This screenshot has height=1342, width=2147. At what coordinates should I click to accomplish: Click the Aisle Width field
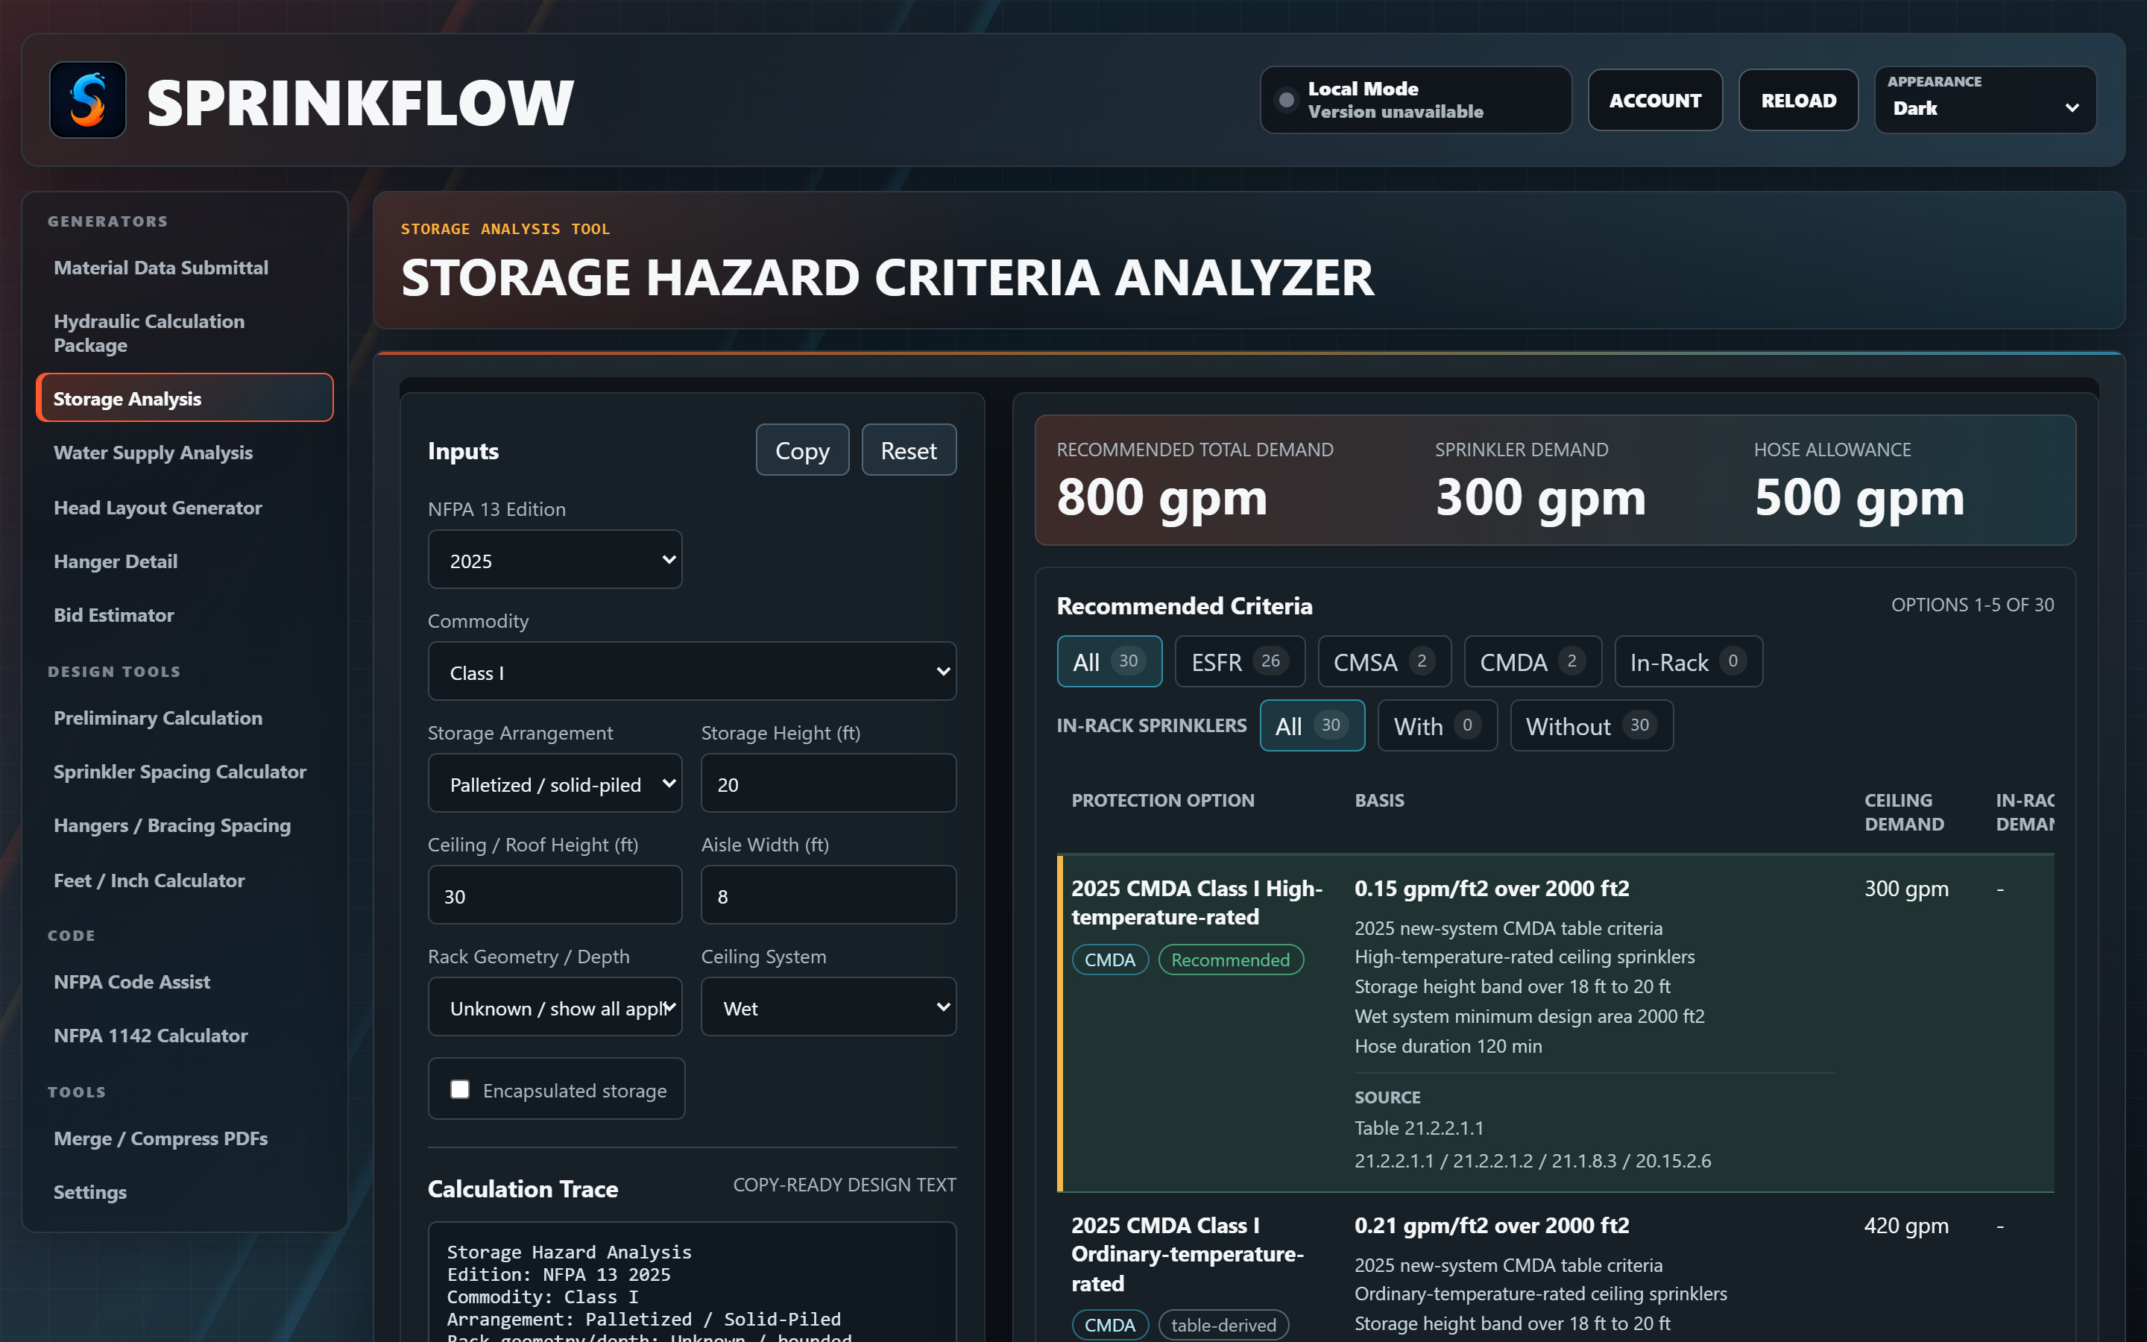click(x=829, y=895)
